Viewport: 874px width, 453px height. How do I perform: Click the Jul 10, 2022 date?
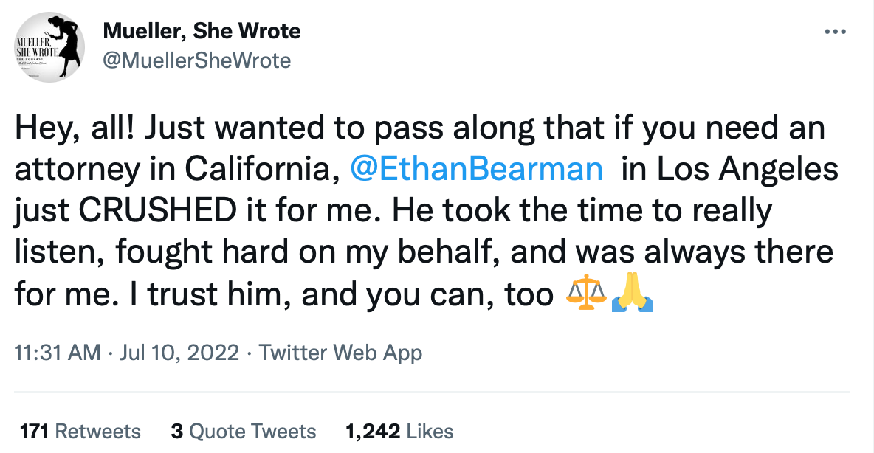pos(178,353)
